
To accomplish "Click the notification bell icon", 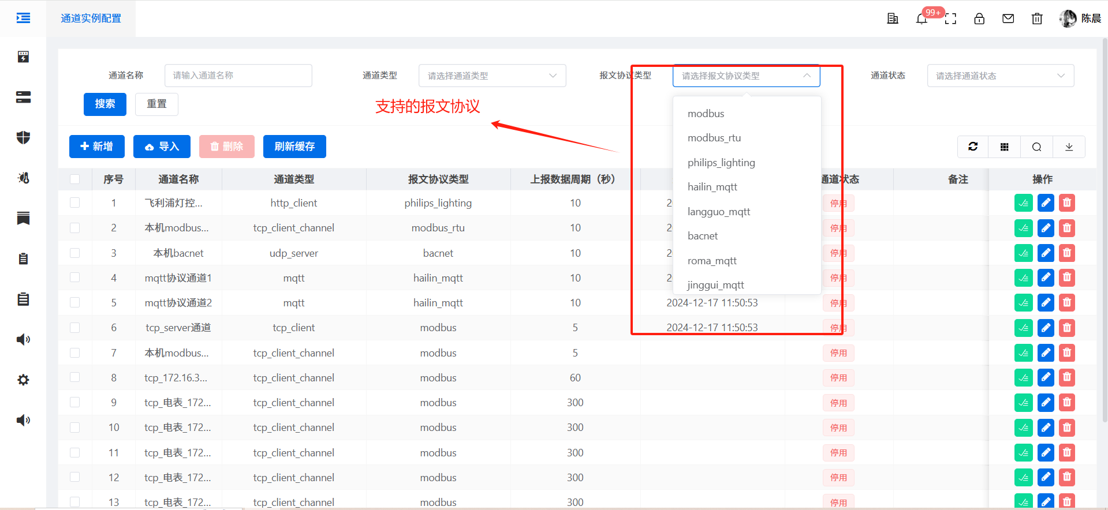I will tap(922, 18).
